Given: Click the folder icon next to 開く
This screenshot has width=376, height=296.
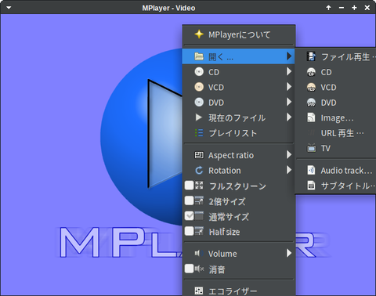Looking at the screenshot, I should click(x=199, y=56).
